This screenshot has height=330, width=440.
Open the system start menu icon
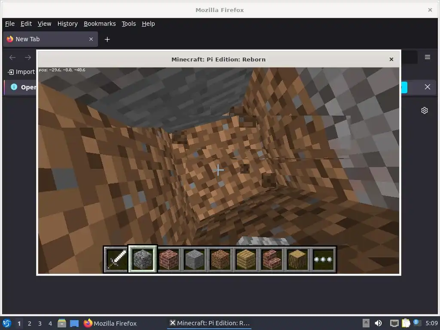tap(7, 323)
